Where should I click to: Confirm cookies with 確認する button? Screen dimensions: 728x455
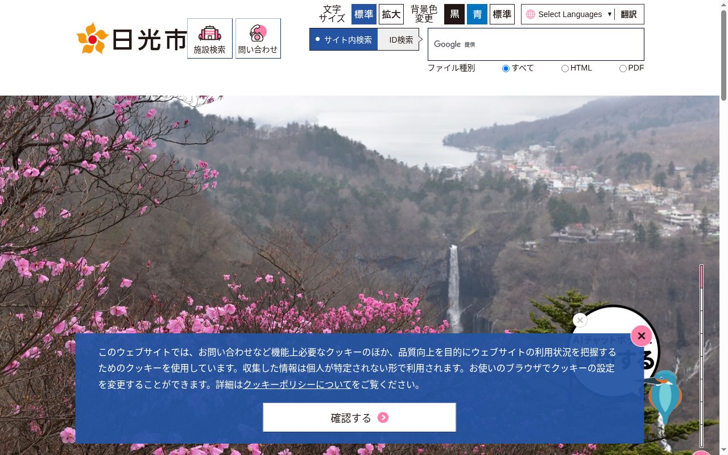click(x=359, y=417)
